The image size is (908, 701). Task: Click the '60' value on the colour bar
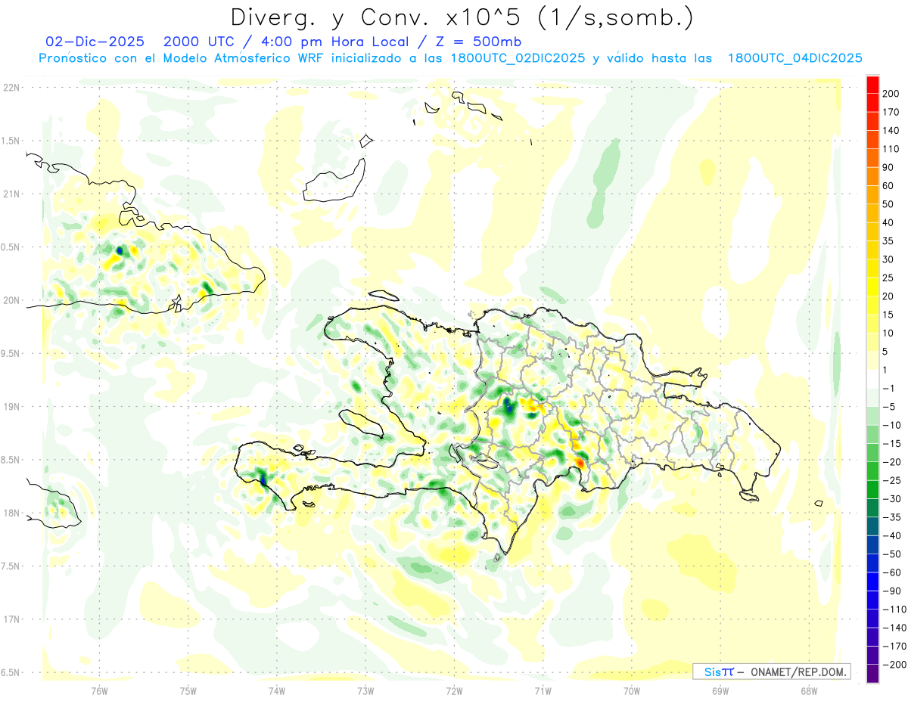[889, 186]
